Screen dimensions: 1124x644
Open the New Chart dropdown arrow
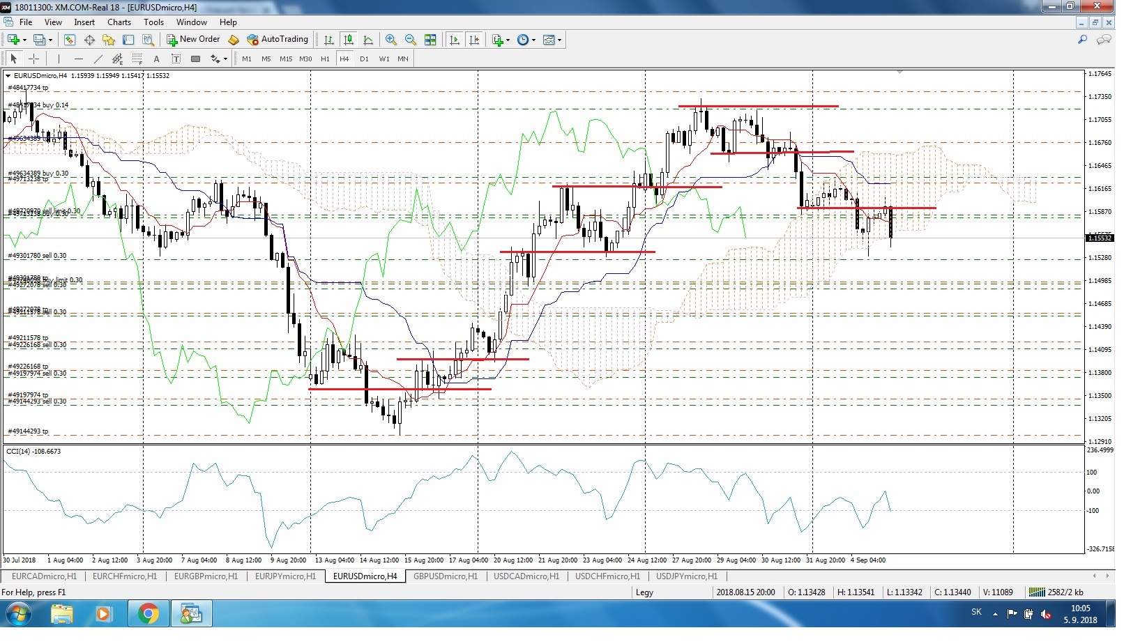[x=24, y=40]
